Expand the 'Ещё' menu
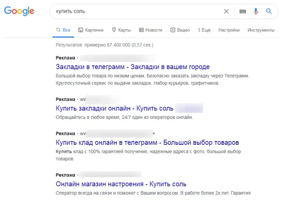This screenshot has height=202, width=284. [x=204, y=30]
